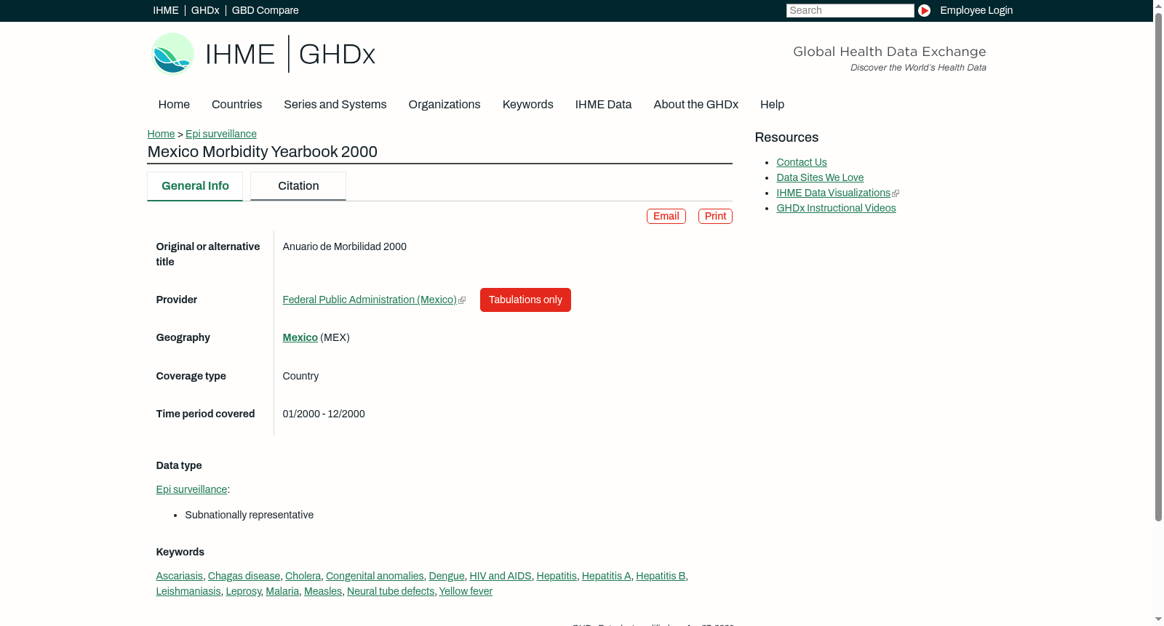Screen dimensions: 1164x626
Task: Open Series and Systems menu item
Action: click(335, 104)
